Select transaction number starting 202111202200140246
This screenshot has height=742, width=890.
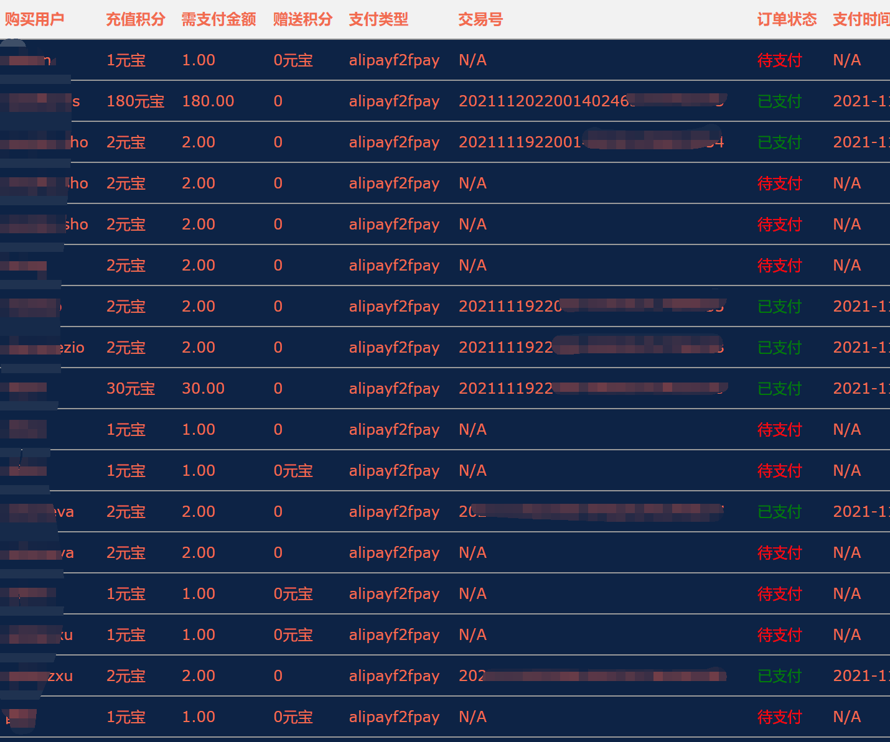point(593,101)
